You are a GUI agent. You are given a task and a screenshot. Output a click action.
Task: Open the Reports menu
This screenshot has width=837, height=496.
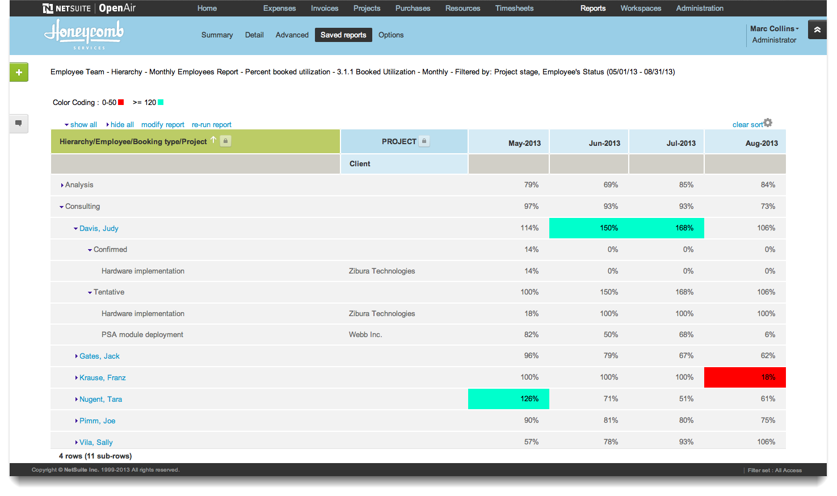pyautogui.click(x=593, y=8)
